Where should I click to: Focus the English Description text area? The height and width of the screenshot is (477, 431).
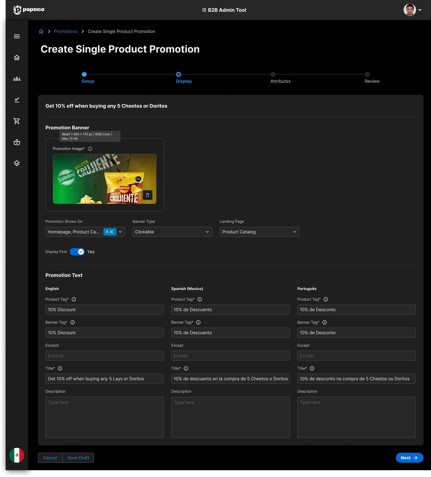105,417
